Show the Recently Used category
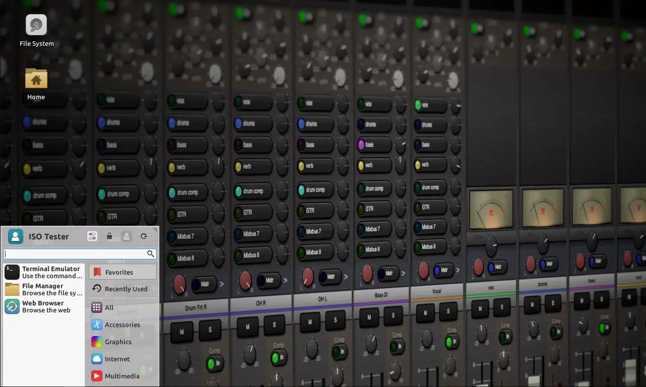The image size is (646, 387). click(123, 289)
